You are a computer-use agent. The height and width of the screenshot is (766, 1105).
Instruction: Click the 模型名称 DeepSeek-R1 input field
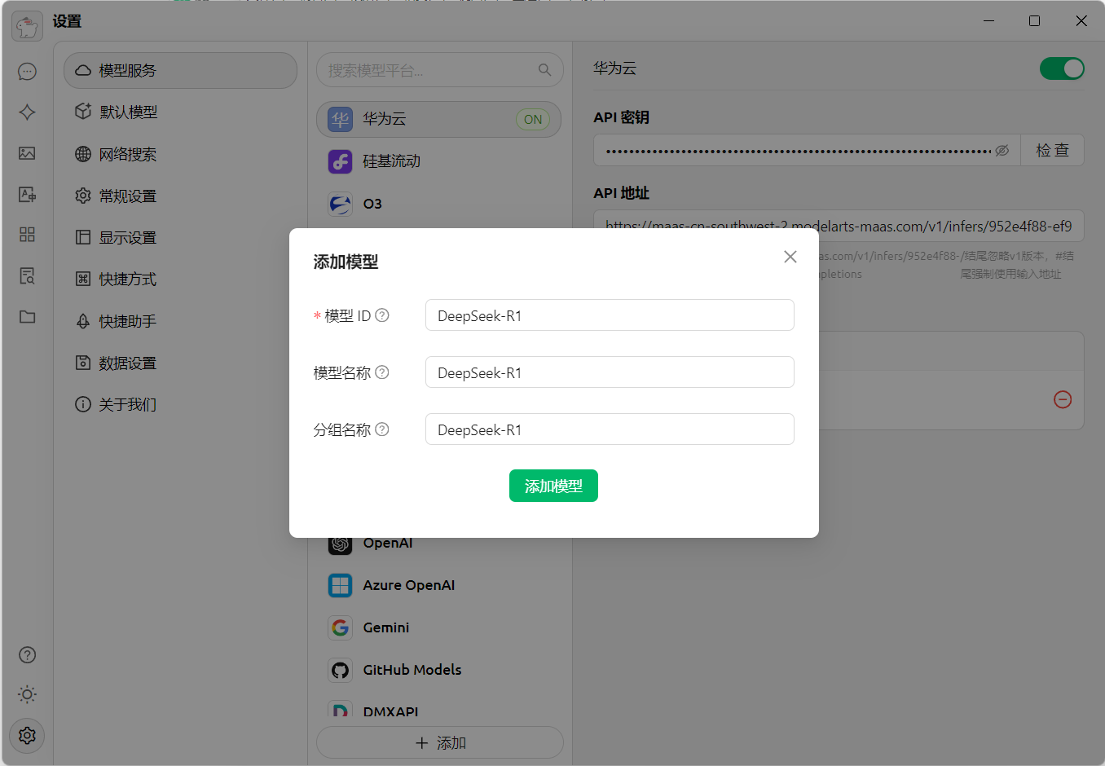click(x=610, y=372)
